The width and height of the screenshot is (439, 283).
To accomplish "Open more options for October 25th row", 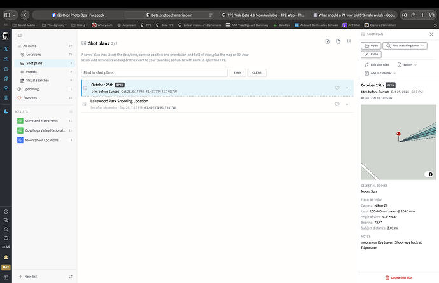I will [x=347, y=88].
